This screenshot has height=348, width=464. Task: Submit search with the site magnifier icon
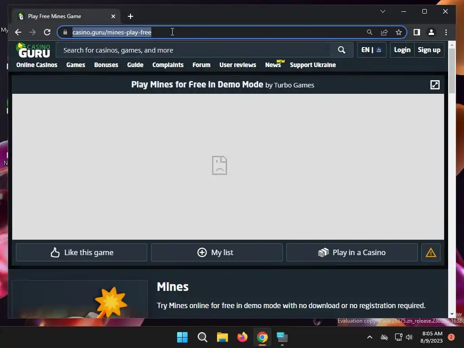(x=342, y=50)
